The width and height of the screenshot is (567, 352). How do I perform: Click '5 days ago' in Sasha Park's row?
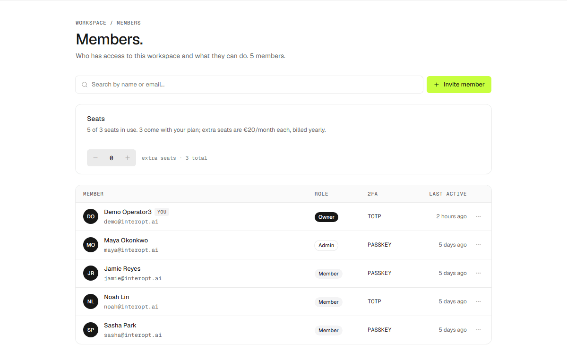453,330
